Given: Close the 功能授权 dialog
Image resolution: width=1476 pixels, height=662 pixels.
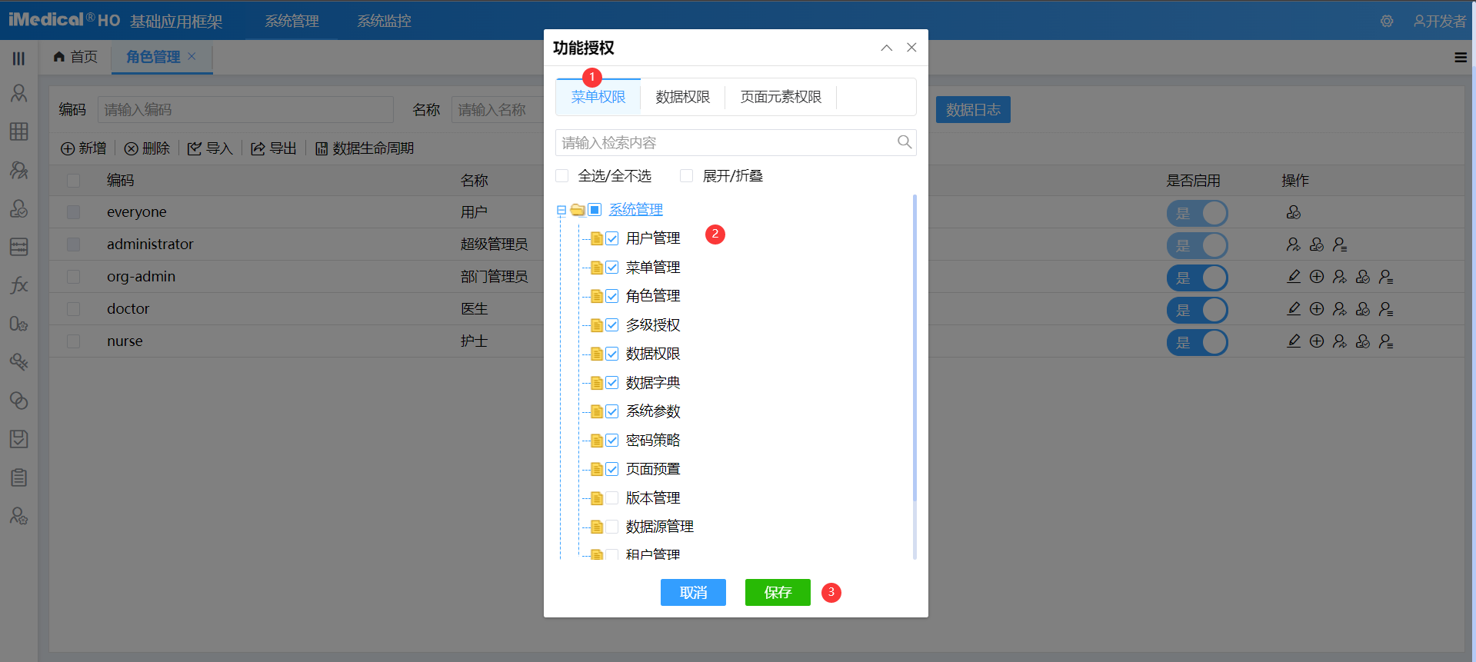Looking at the screenshot, I should tap(911, 48).
